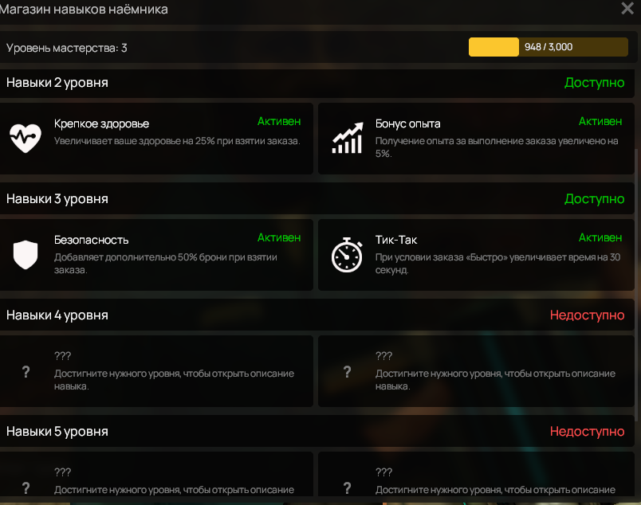This screenshot has height=505, width=641.
Task: Toggle the Активен status of Безопасность
Action: 279,237
